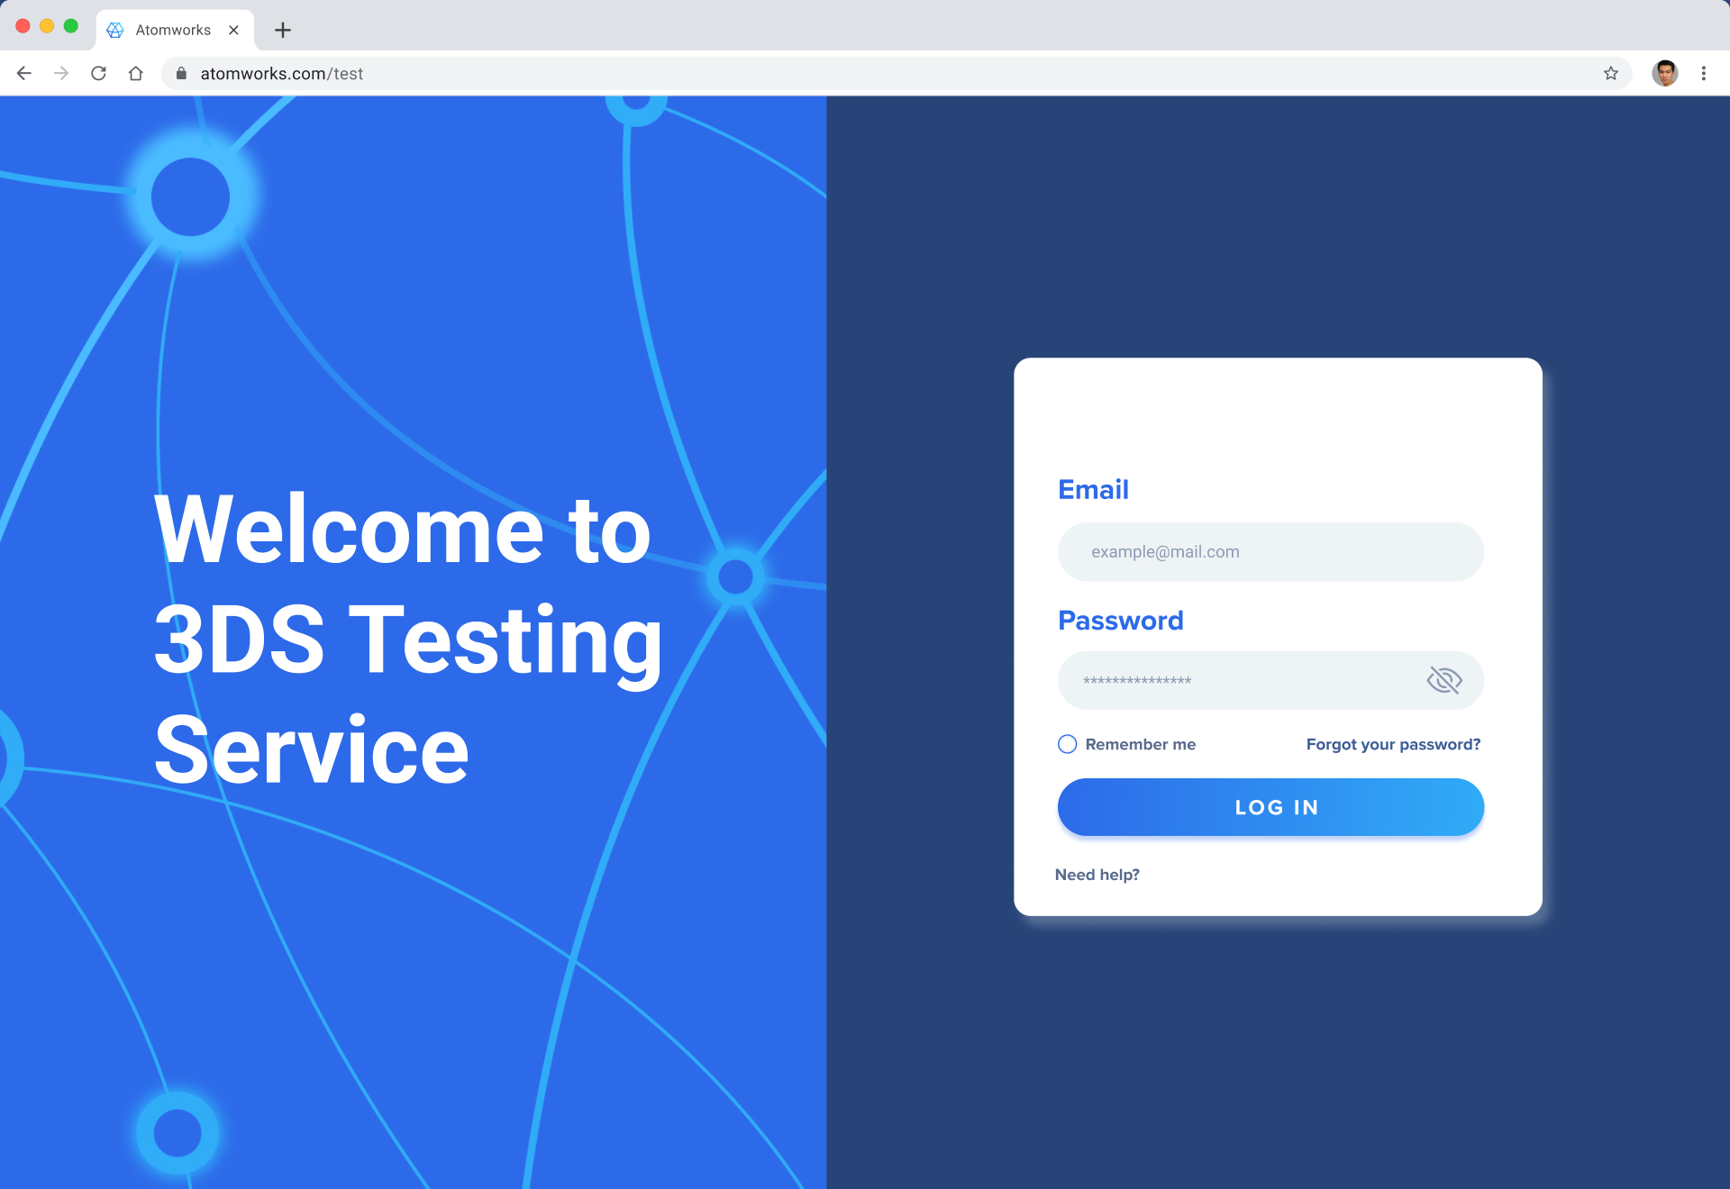Focus the Email input field

1270,552
